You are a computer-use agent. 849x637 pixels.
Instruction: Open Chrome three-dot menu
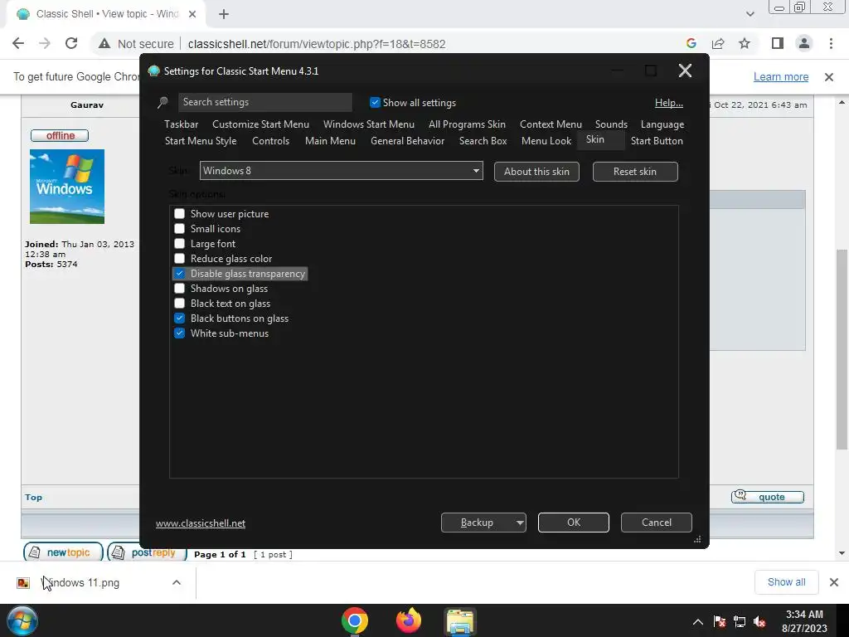click(831, 43)
